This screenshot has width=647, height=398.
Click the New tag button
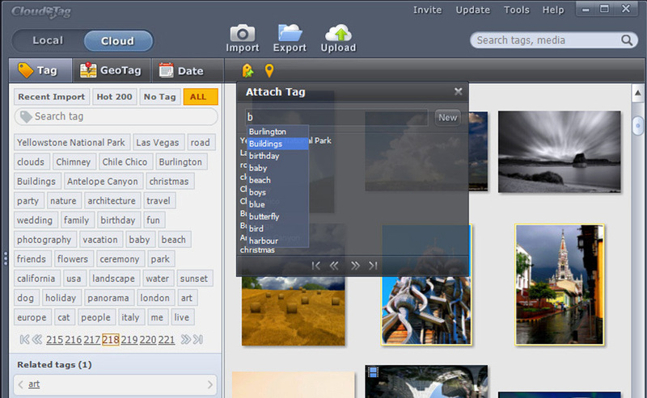coord(448,117)
